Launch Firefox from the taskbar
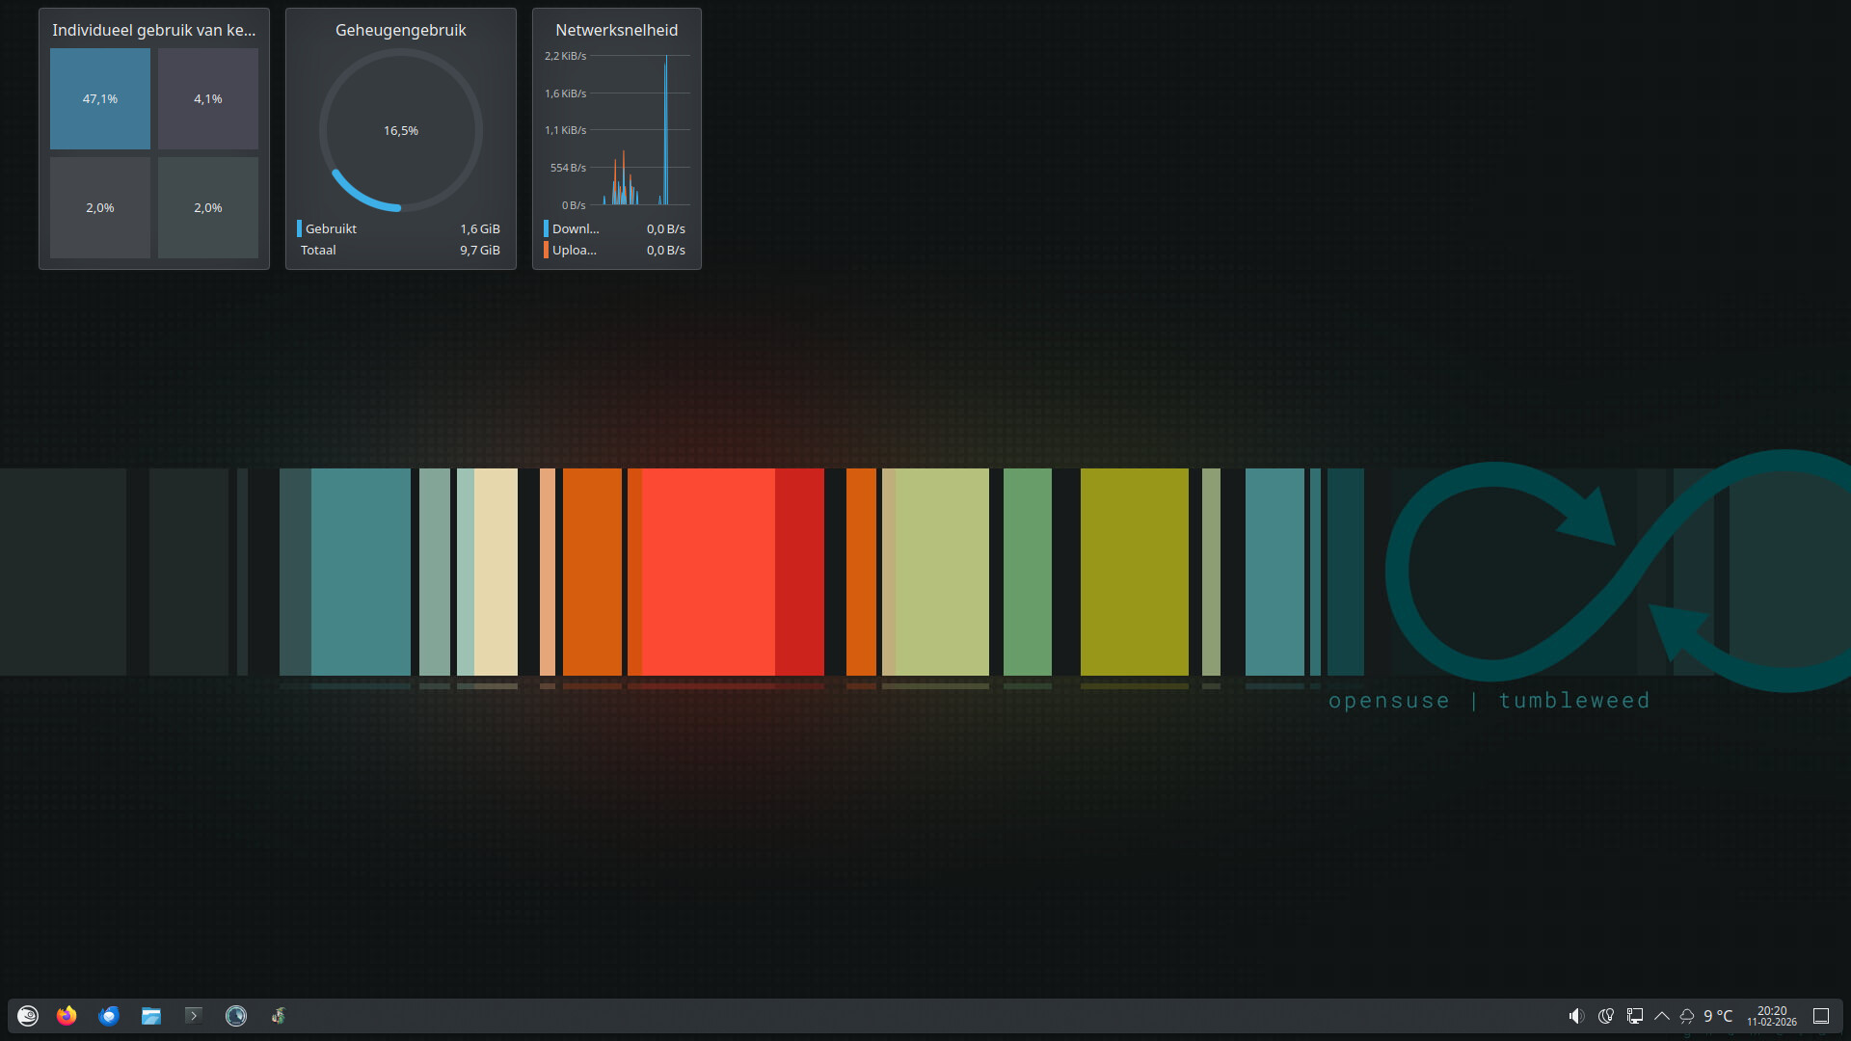The image size is (1851, 1041). 67,1016
